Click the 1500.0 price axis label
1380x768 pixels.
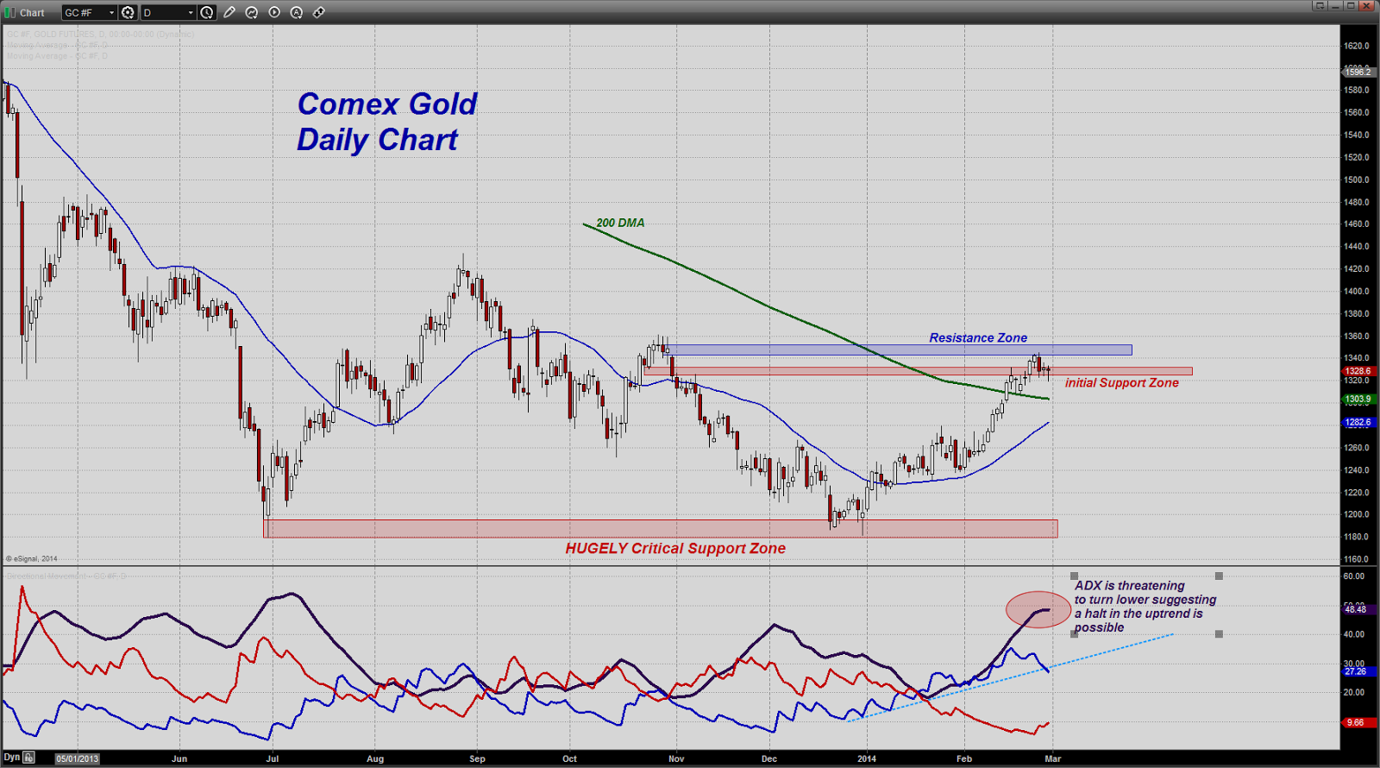(1357, 180)
